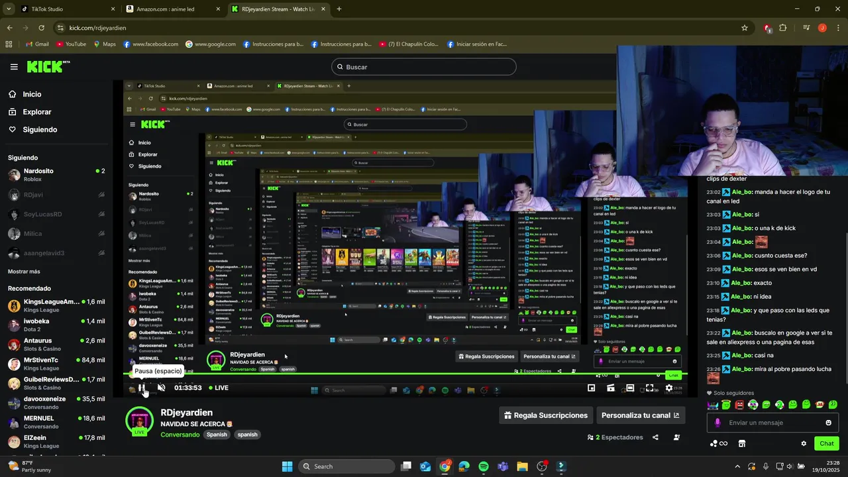Open File Explorer from taskbar
The image size is (848, 477).
pyautogui.click(x=522, y=466)
